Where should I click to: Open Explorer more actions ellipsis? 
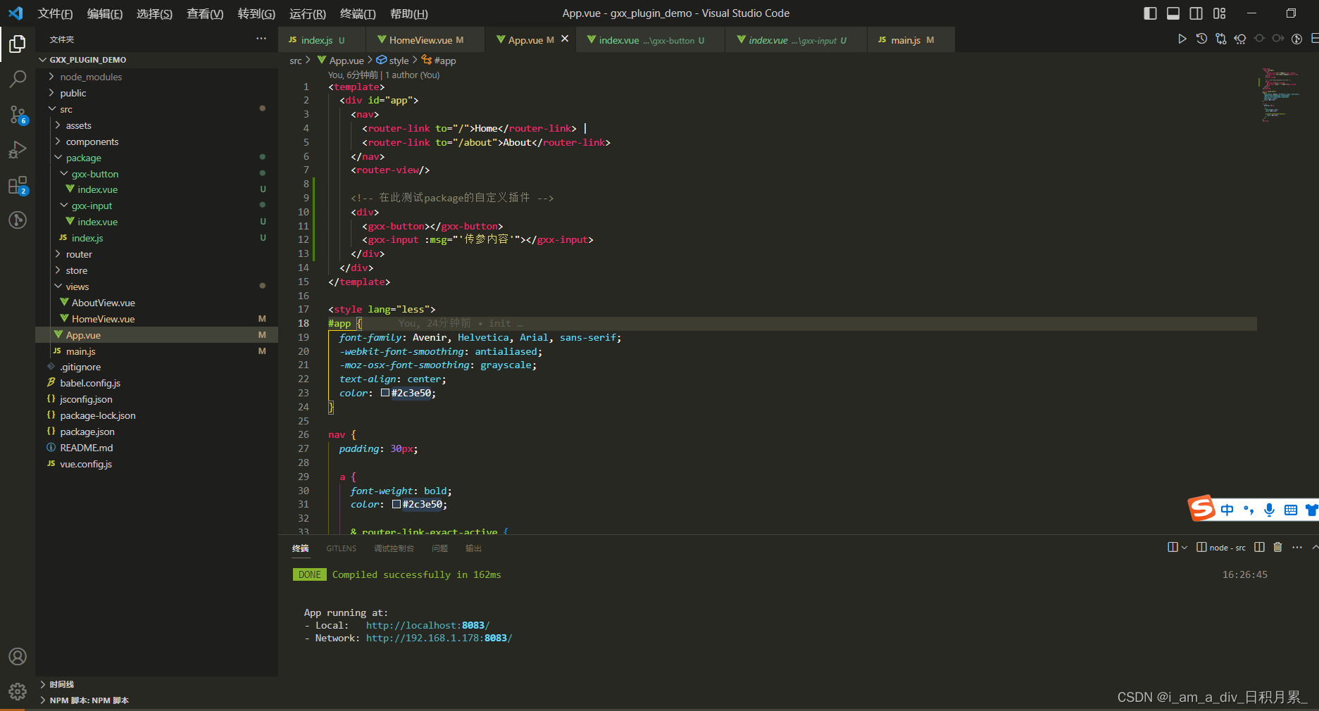261,39
